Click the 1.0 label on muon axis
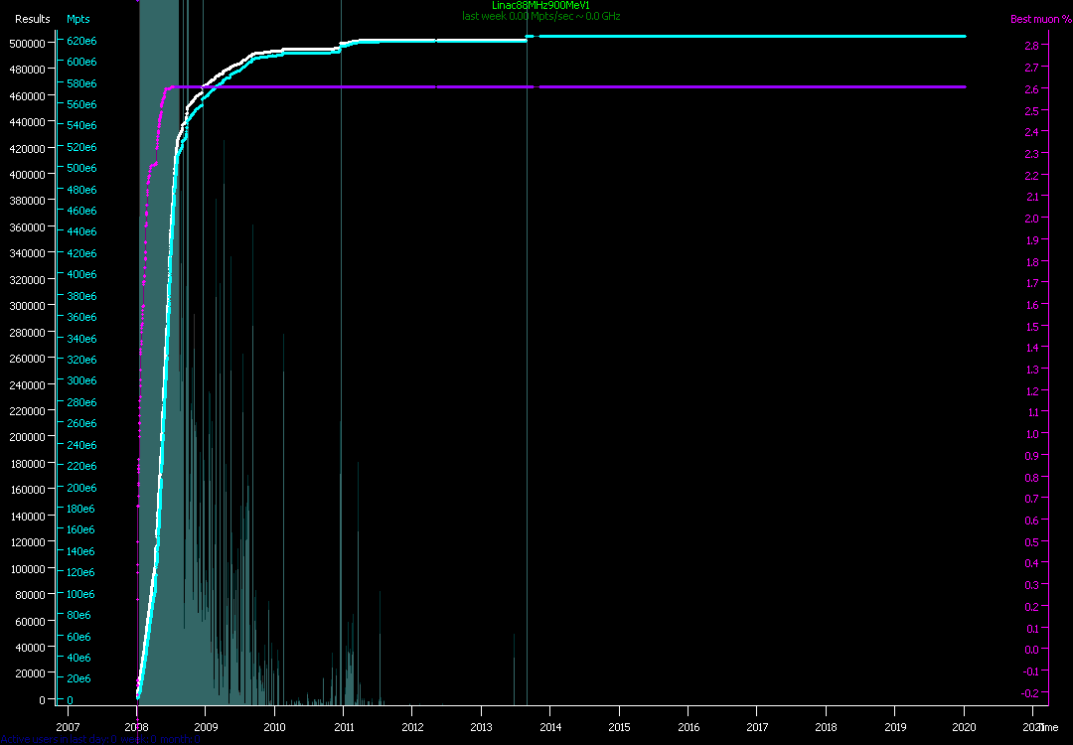Screen dimensions: 1073x745 [x=1031, y=434]
